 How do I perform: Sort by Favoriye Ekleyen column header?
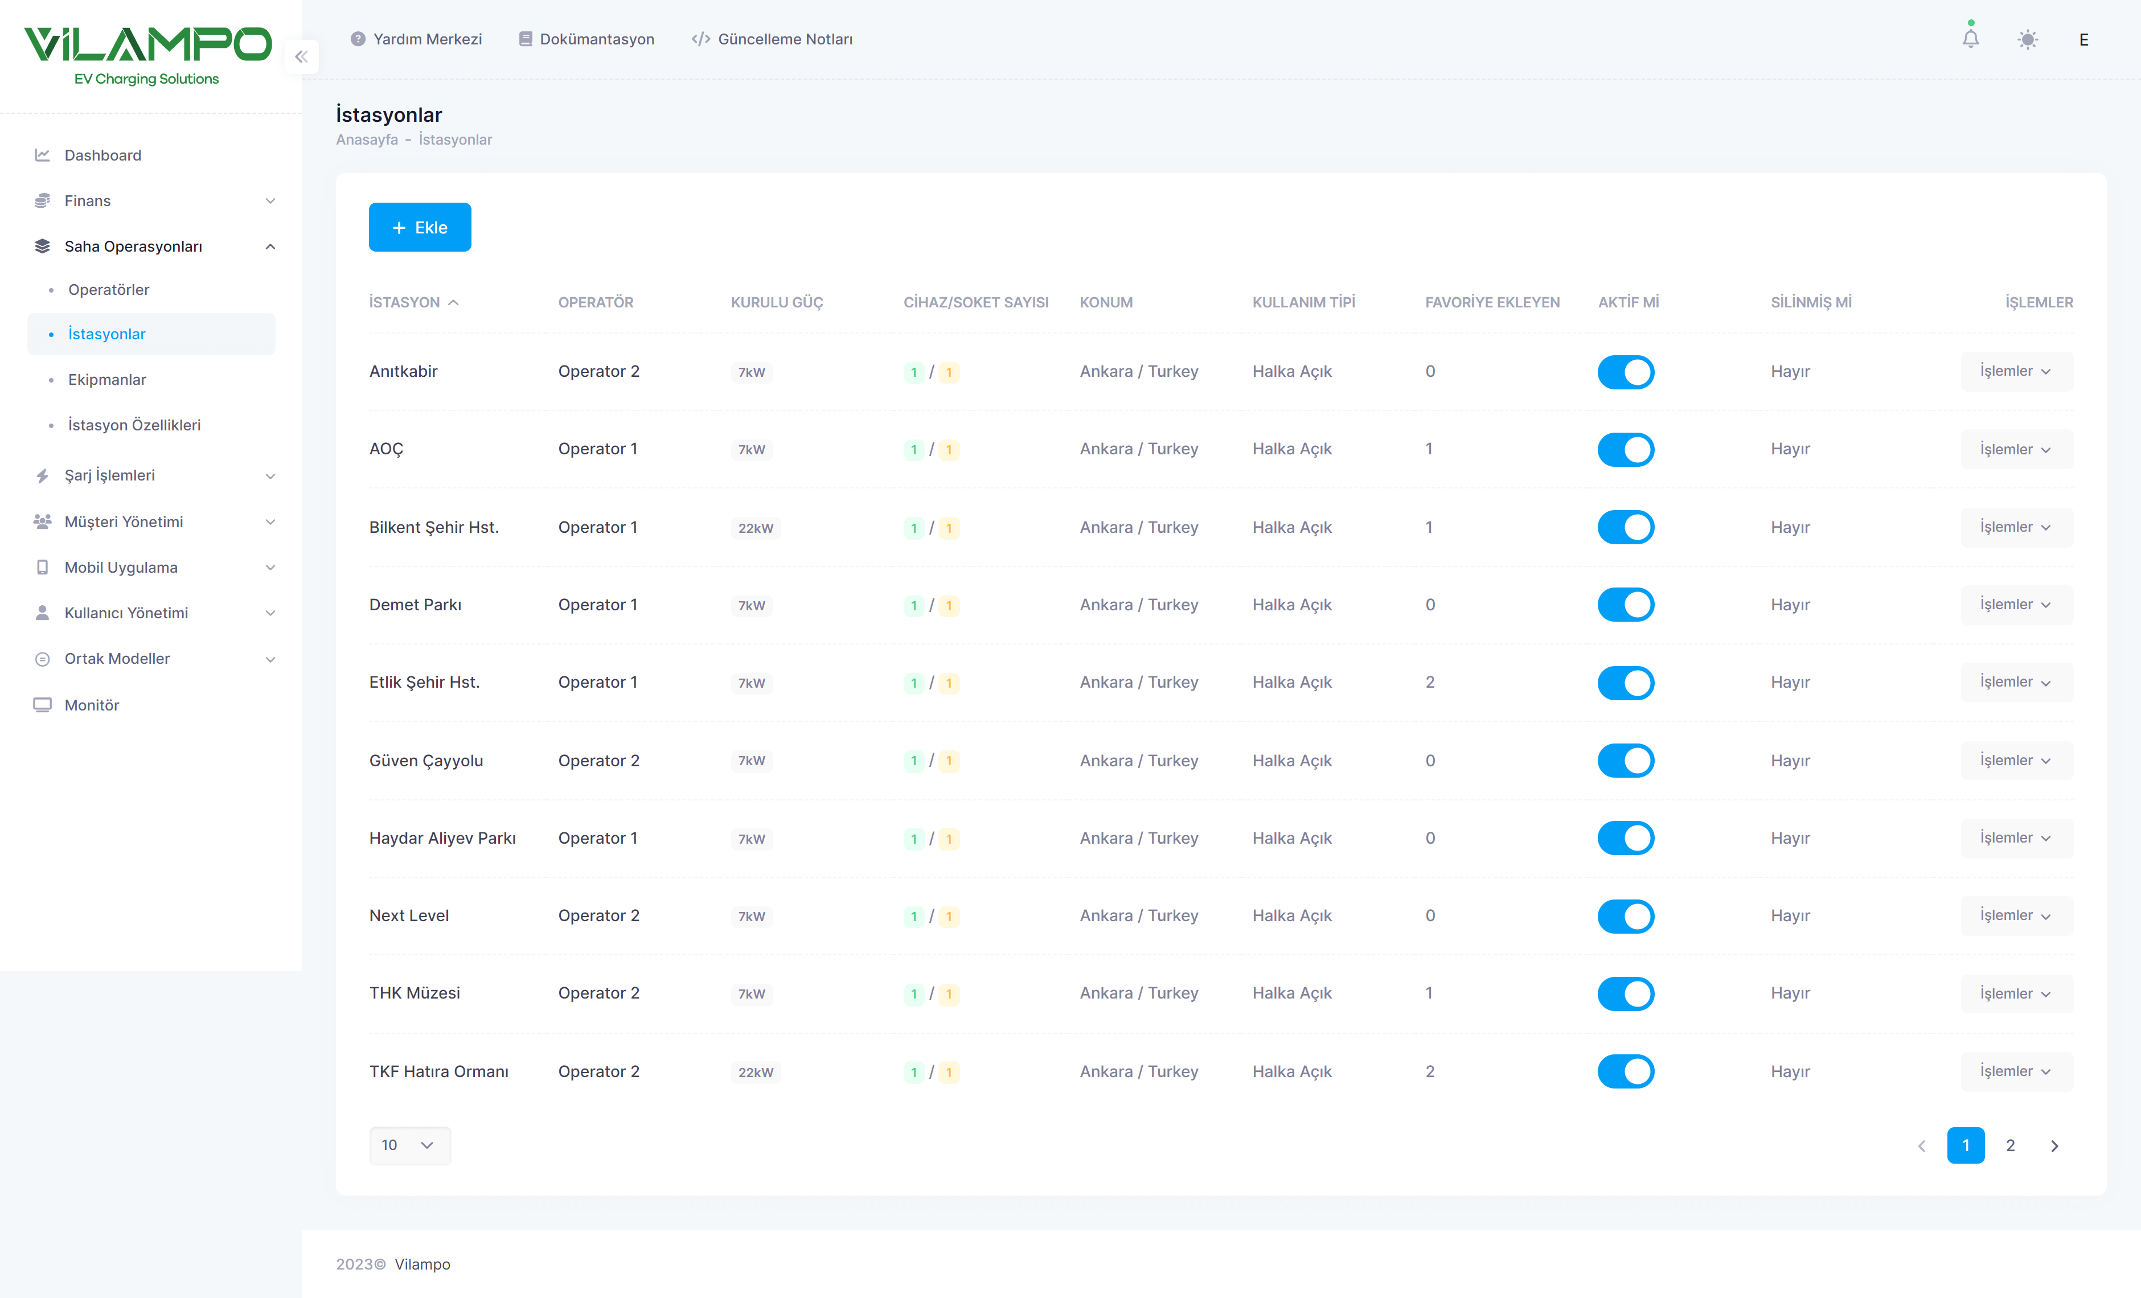pos(1492,302)
